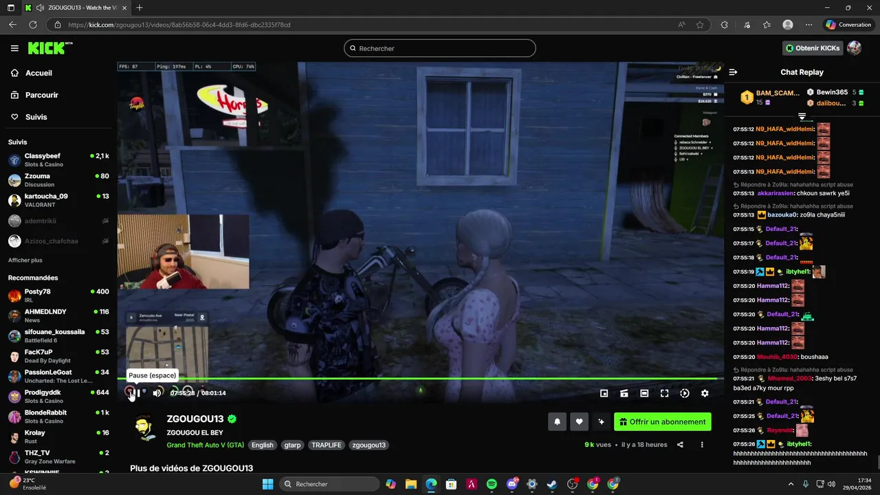This screenshot has height=495, width=880.
Task: Click the TRAPLIFE tag
Action: tap(327, 445)
